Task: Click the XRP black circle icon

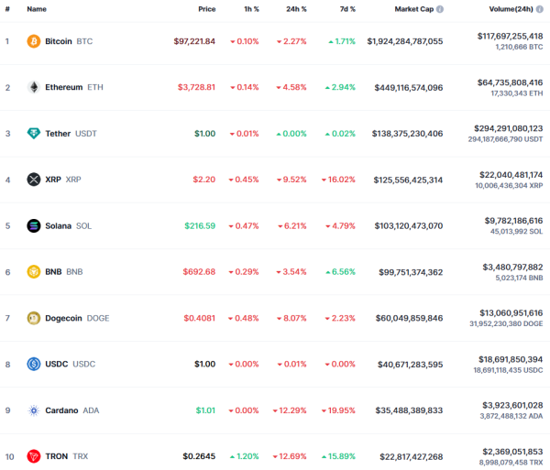Action: pyautogui.click(x=34, y=180)
